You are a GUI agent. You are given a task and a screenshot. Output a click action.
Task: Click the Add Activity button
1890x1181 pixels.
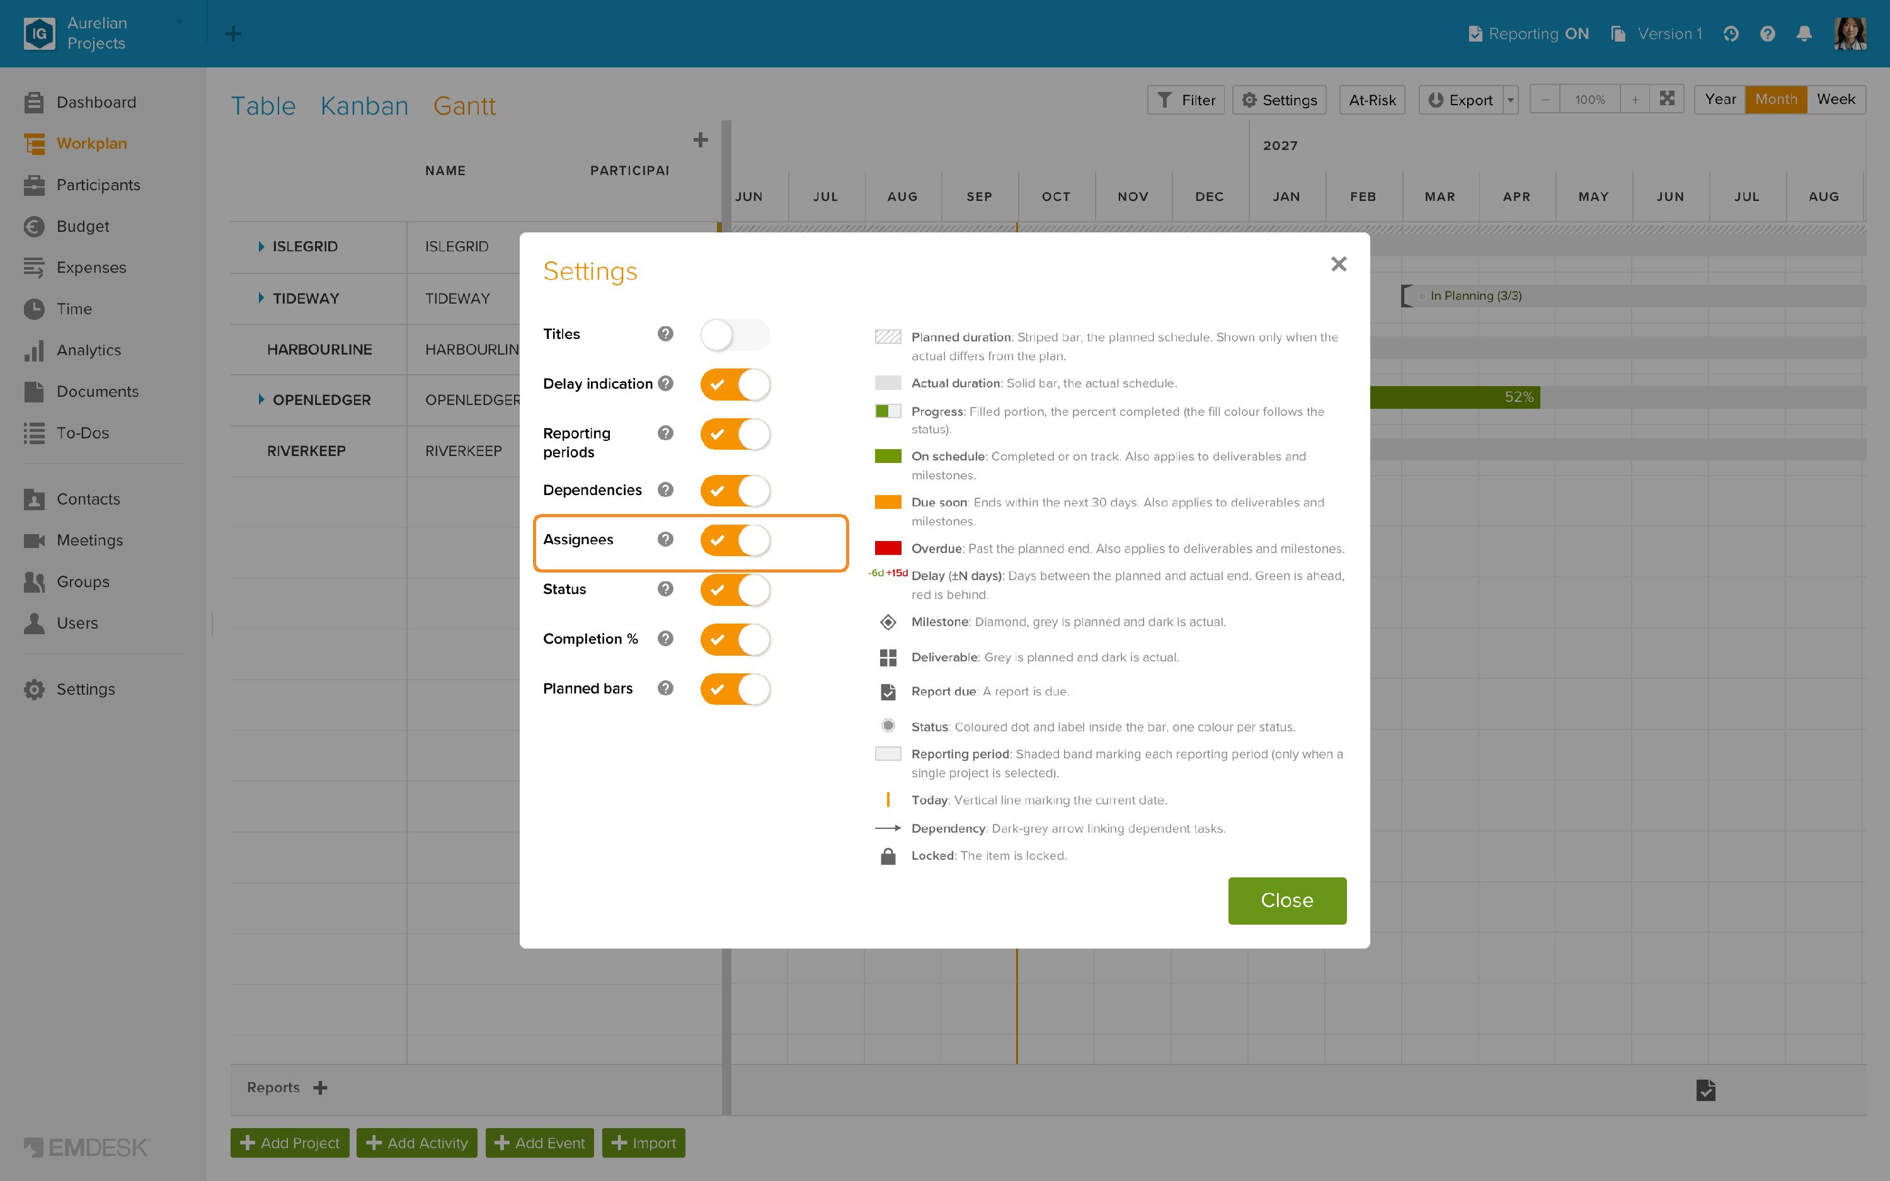(417, 1143)
